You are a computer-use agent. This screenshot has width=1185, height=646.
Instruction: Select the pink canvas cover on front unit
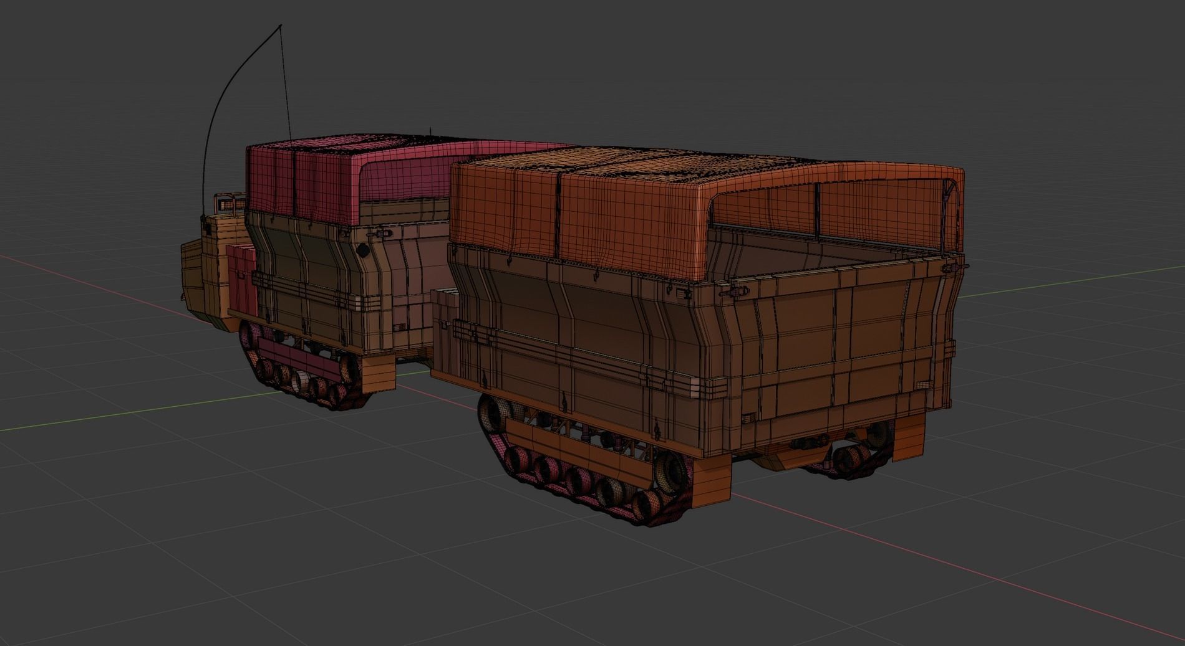[349, 178]
